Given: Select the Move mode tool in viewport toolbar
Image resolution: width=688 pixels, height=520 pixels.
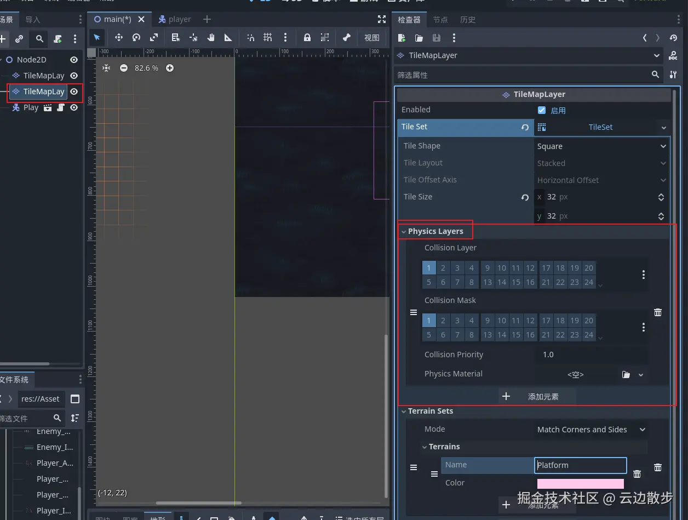Looking at the screenshot, I should 118,37.
